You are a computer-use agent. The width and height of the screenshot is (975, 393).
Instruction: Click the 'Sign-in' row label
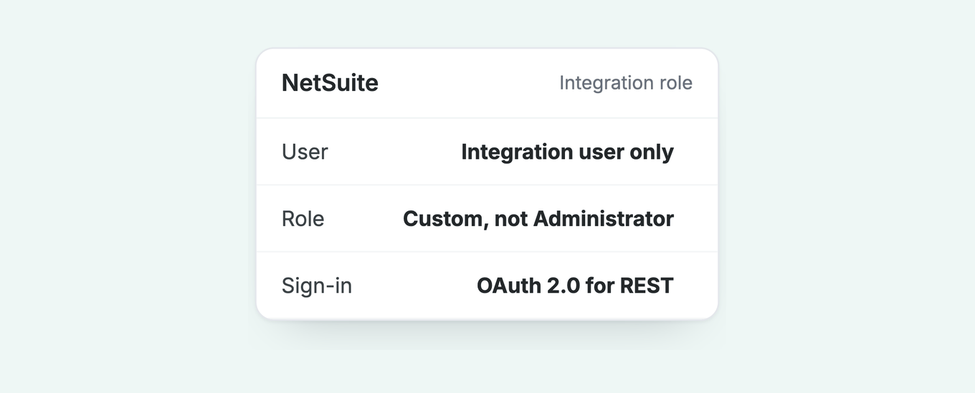click(x=317, y=286)
